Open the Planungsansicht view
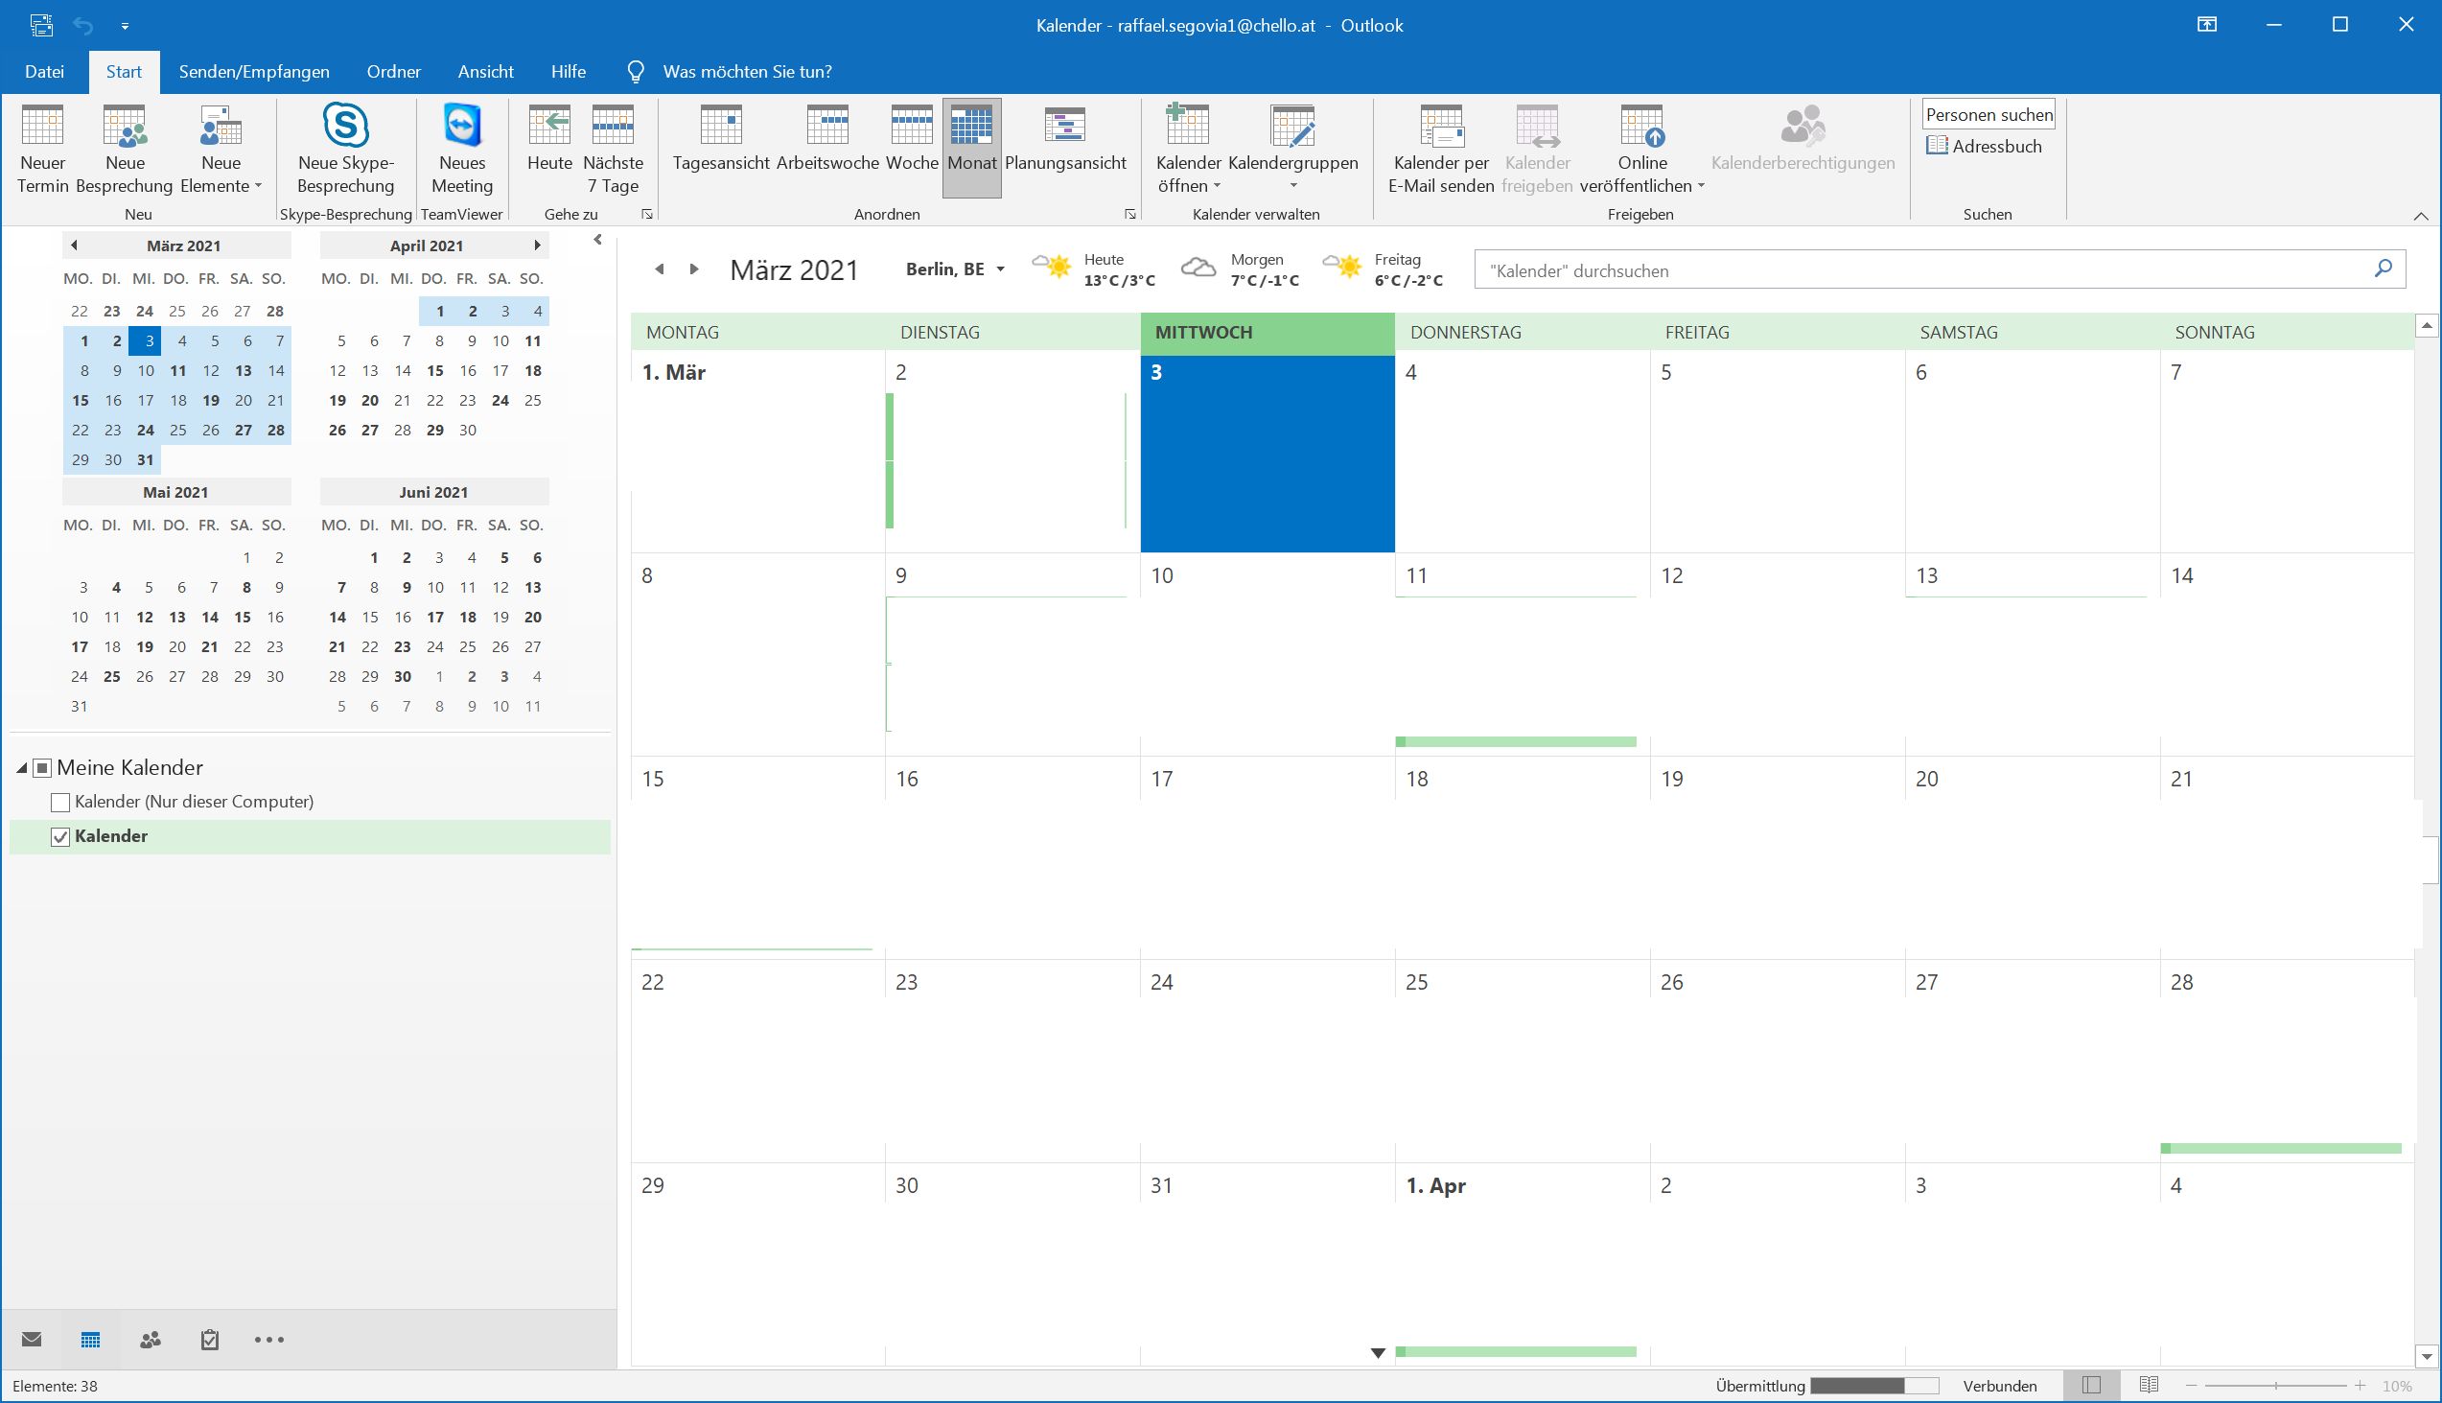 coord(1064,150)
